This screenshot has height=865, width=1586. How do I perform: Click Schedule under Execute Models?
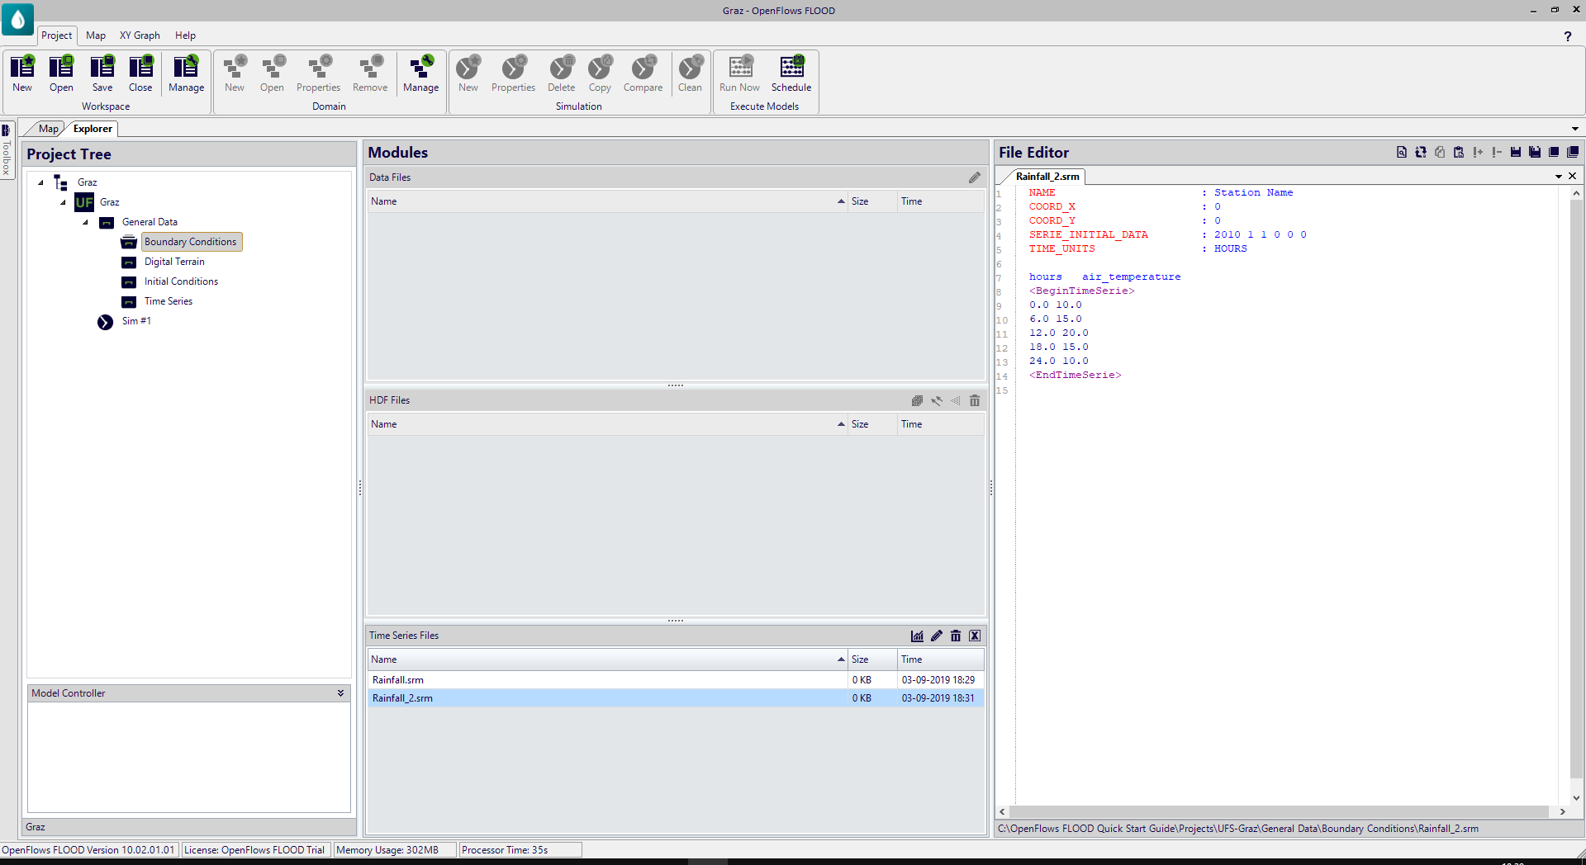pos(791,73)
